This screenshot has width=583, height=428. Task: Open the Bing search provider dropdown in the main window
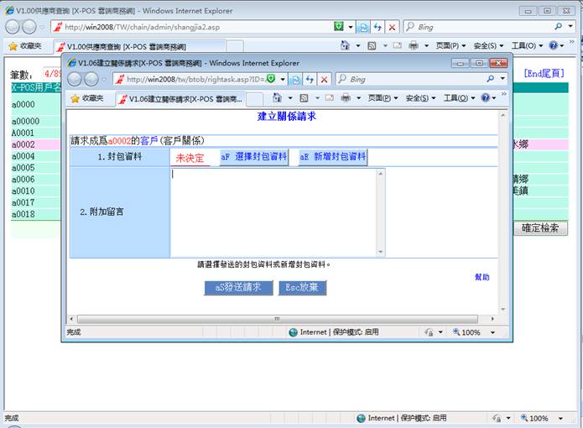[571, 27]
